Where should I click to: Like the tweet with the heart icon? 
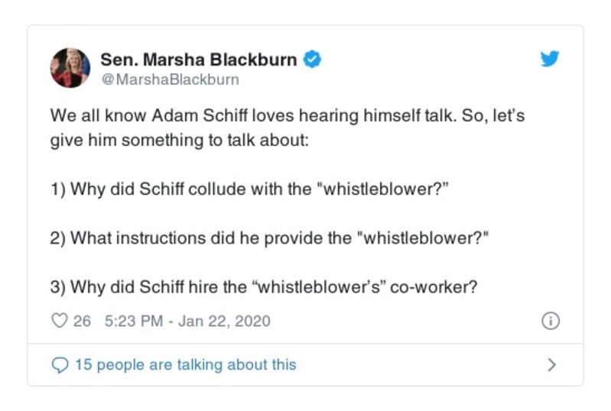(60, 321)
